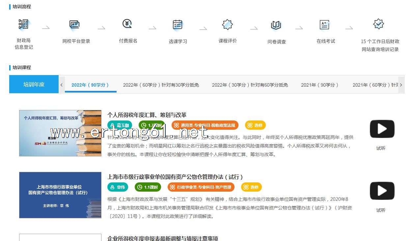Select the 2022年（90学分）tab

[90, 85]
